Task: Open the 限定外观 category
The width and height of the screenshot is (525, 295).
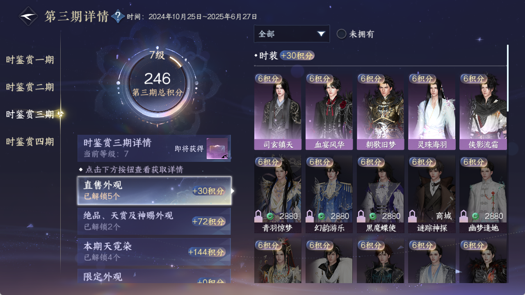Action: [154, 276]
